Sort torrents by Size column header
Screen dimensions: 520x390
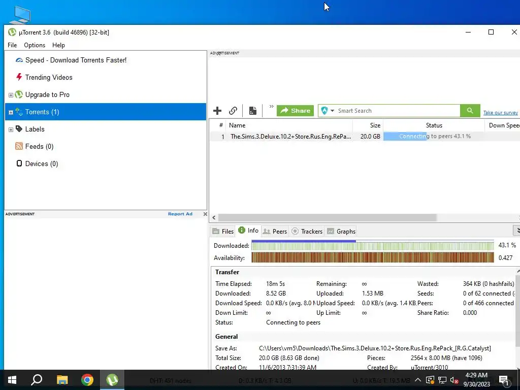tap(368, 125)
